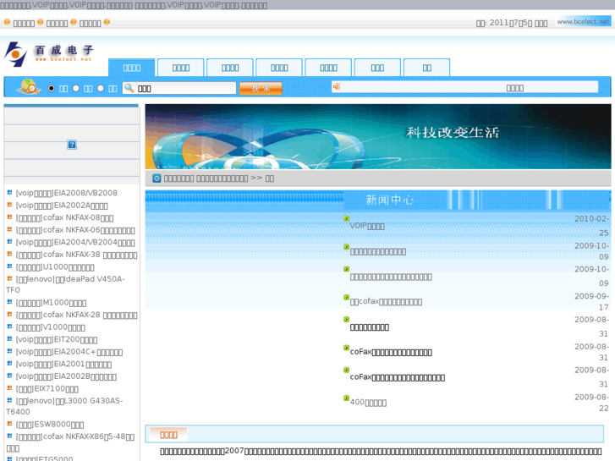Click the breadcrumb target icon above news
615x461 pixels.
[156, 178]
